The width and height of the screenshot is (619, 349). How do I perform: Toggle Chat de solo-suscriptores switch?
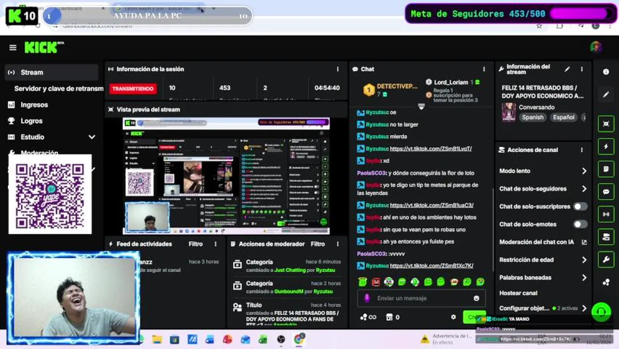[580, 206]
